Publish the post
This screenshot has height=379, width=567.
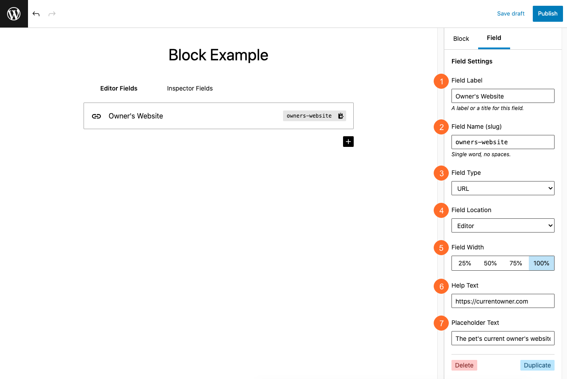coord(547,14)
